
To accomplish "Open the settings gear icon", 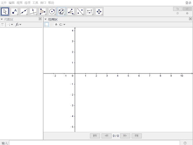I will pos(187,13).
